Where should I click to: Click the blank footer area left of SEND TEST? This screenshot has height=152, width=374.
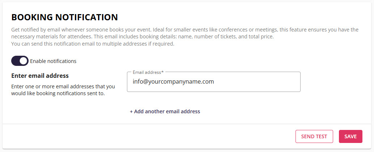pos(145,136)
